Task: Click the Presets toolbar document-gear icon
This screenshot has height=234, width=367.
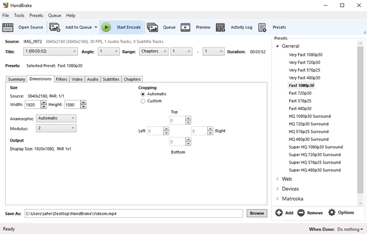Action: coord(262,28)
